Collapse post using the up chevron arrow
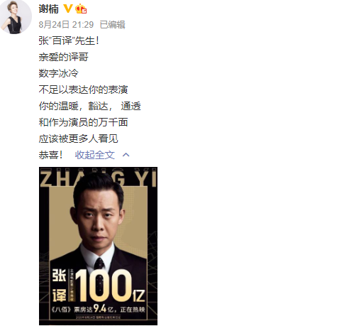 click(x=126, y=155)
